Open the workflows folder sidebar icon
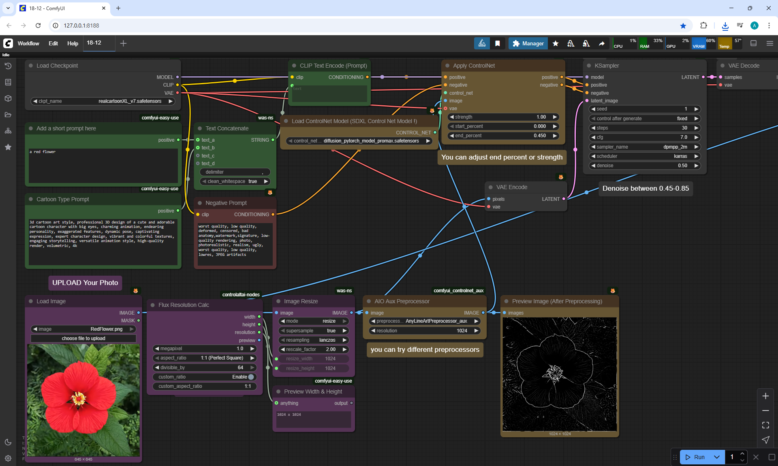 click(8, 115)
